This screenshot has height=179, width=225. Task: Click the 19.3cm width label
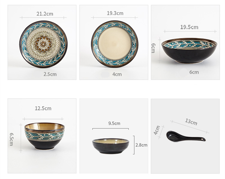click(115, 13)
